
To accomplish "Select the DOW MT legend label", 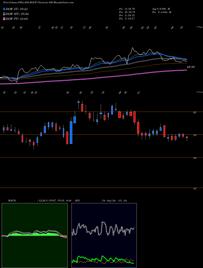I will (17, 14).
